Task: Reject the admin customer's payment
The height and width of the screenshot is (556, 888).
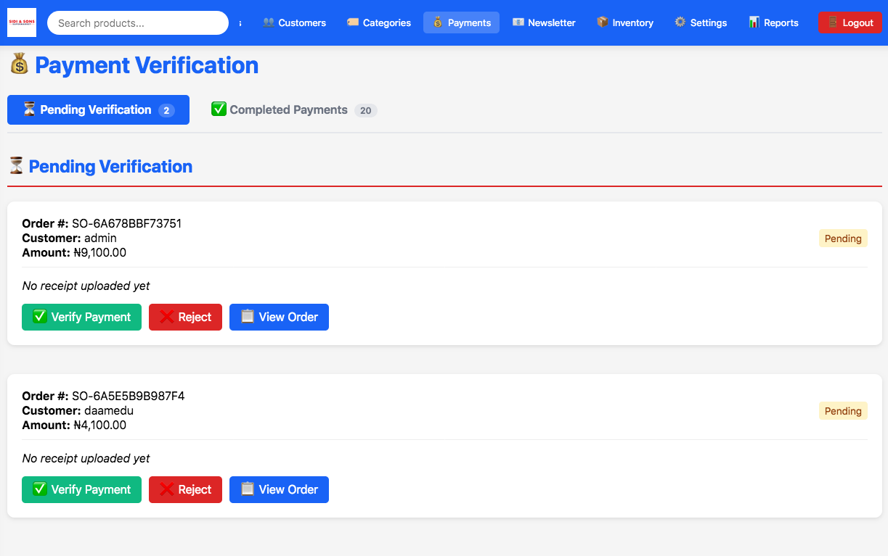Action: pos(185,317)
